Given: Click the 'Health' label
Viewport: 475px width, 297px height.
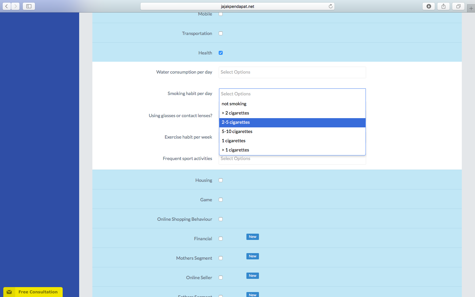Looking at the screenshot, I should [x=205, y=53].
